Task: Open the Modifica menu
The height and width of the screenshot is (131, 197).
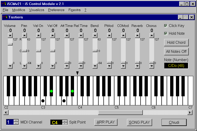Action: tap(19, 10)
